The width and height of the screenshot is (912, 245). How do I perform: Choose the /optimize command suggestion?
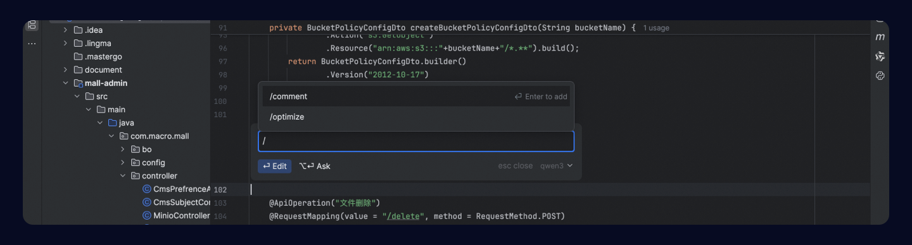coord(416,116)
